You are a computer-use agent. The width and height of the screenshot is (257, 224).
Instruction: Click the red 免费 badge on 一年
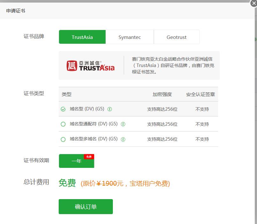tap(89, 157)
